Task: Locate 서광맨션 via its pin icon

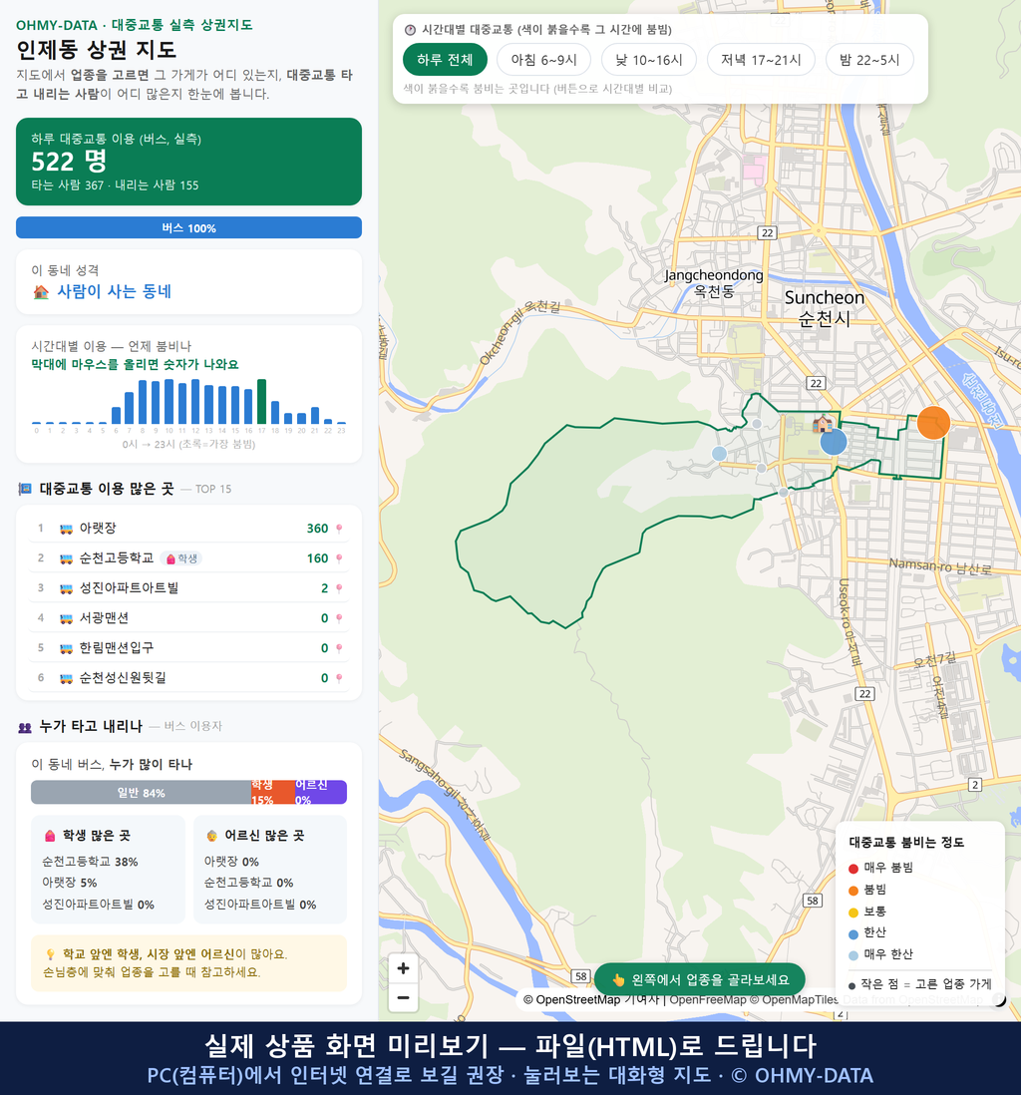Action: pos(339,618)
